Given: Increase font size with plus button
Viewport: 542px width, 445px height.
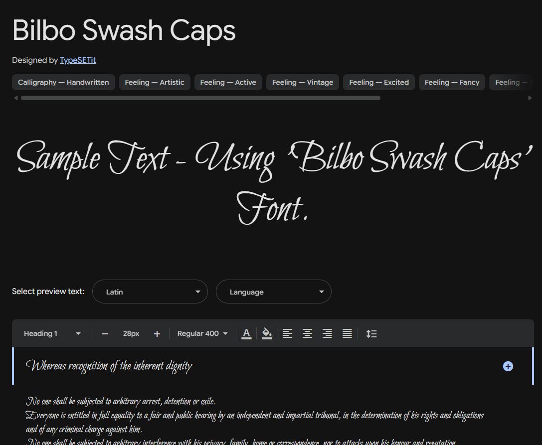Looking at the screenshot, I should 157,334.
